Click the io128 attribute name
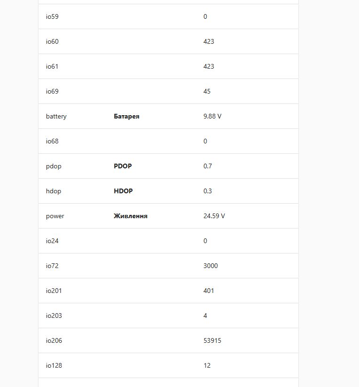 click(x=54, y=365)
